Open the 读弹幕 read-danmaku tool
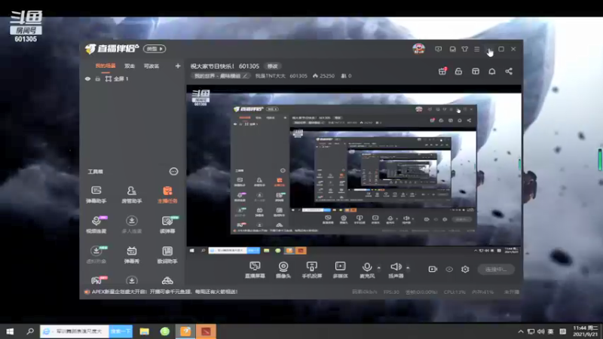This screenshot has height=339, width=603. tap(167, 224)
